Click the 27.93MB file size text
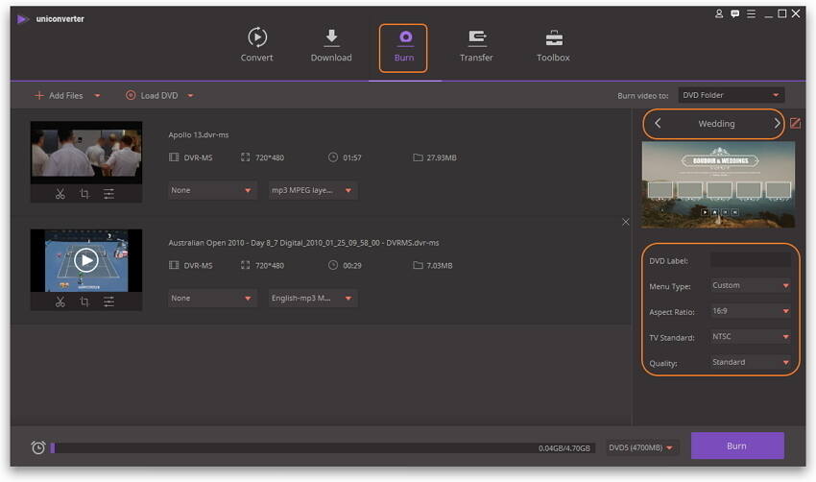The width and height of the screenshot is (816, 482). [x=442, y=157]
